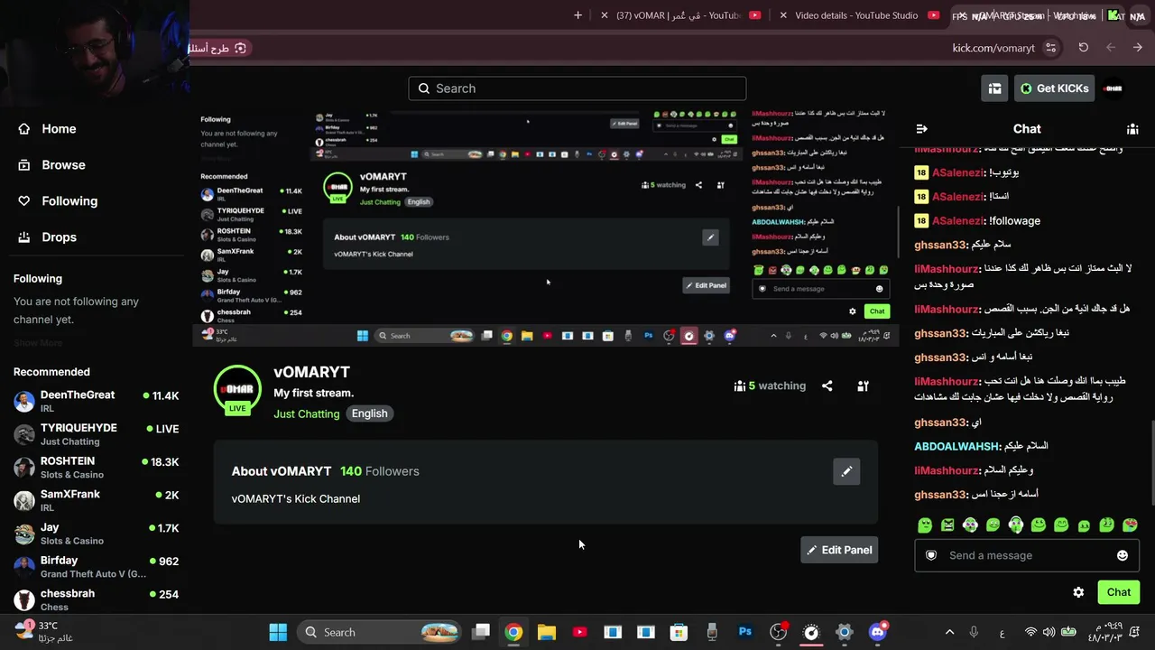Viewport: 1155px width, 650px height.
Task: Click the Kick search field
Action: 577,88
